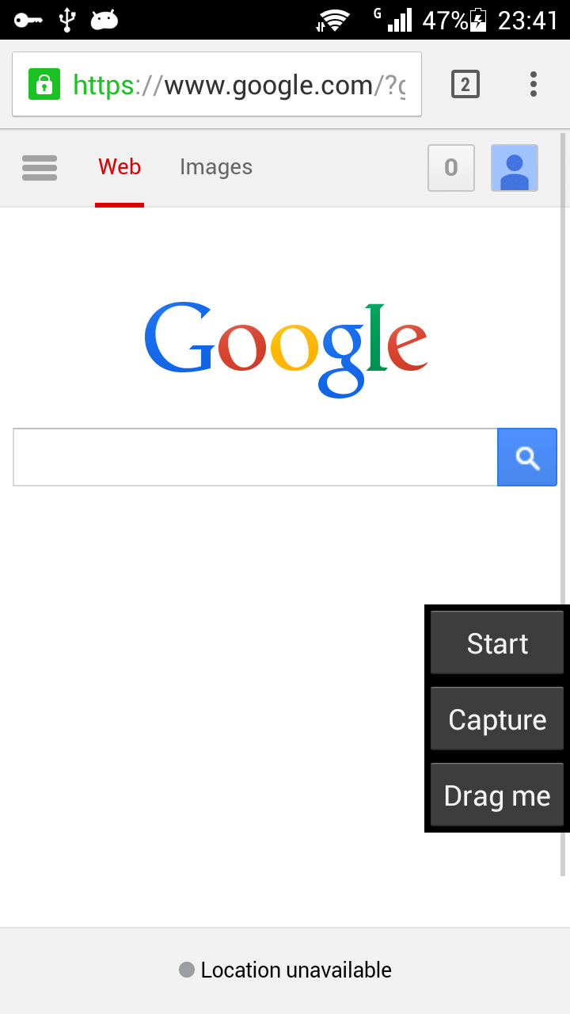
Task: Tap the Android debug icon in status bar
Action: point(104,20)
